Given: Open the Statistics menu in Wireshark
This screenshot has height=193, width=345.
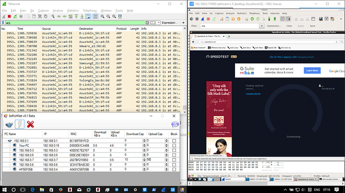Looking at the screenshot, I should tap(73, 10).
